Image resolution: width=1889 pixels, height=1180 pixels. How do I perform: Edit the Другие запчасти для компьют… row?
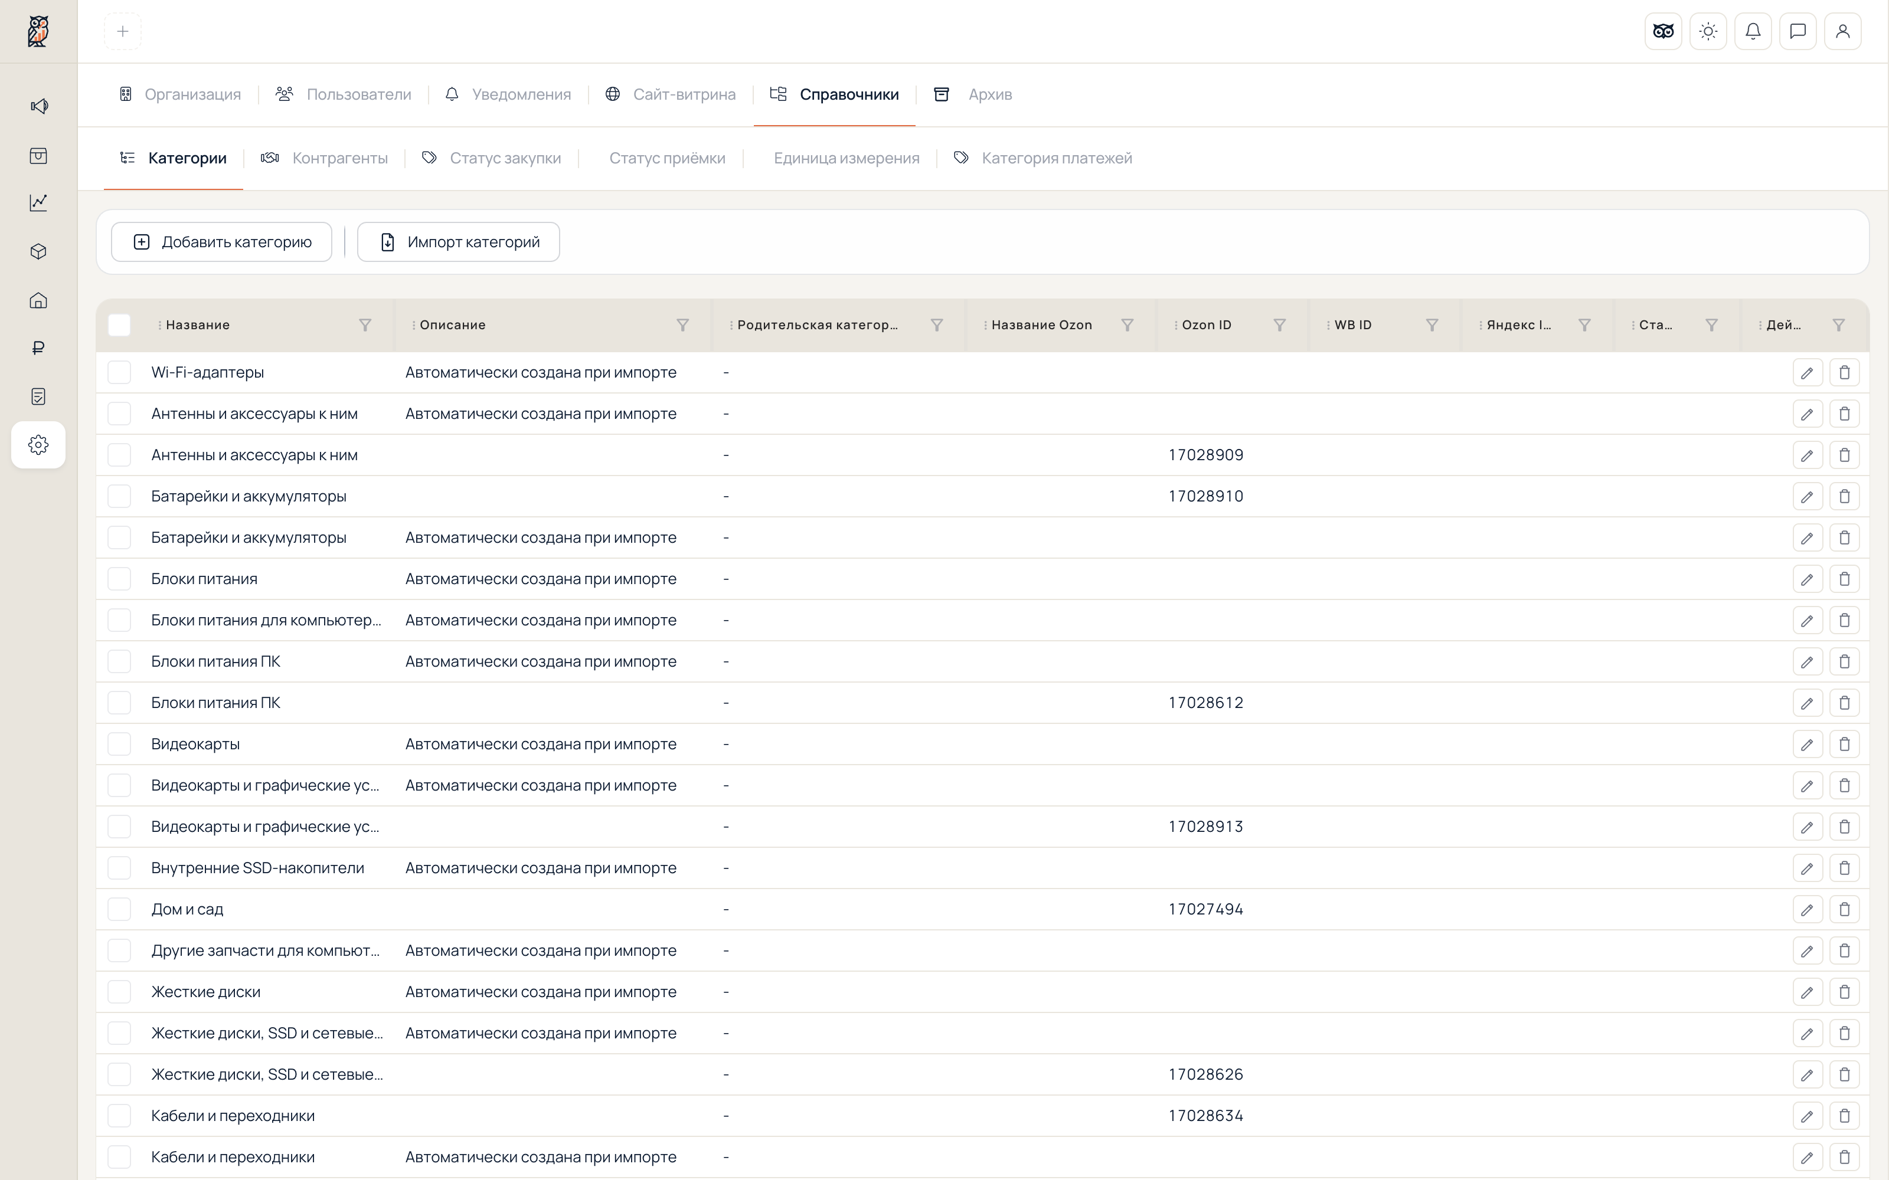[x=1807, y=950]
